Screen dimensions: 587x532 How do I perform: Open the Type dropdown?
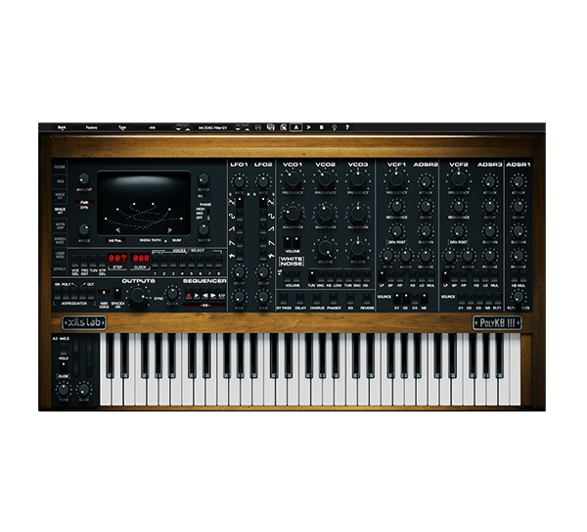(122, 127)
